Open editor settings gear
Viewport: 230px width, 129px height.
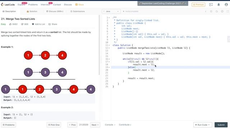click(x=222, y=11)
